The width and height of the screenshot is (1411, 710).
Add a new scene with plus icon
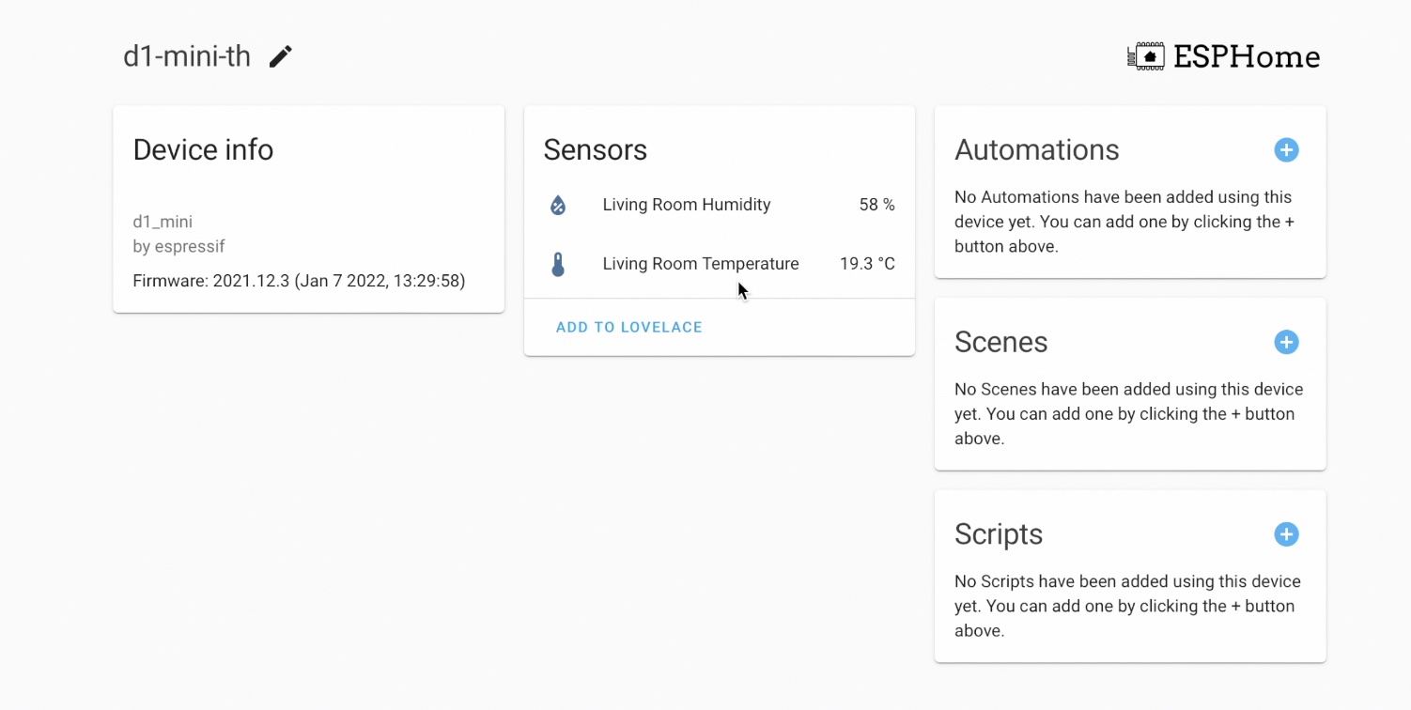(x=1286, y=342)
